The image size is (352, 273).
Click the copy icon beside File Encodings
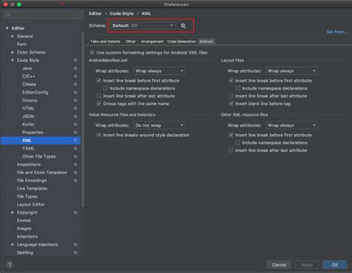point(76,181)
